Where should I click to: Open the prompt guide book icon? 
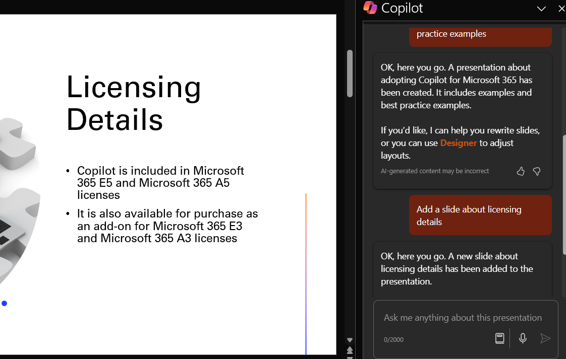[499, 338]
